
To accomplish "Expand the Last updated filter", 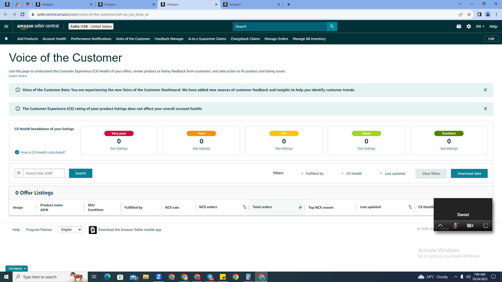I will [x=392, y=173].
